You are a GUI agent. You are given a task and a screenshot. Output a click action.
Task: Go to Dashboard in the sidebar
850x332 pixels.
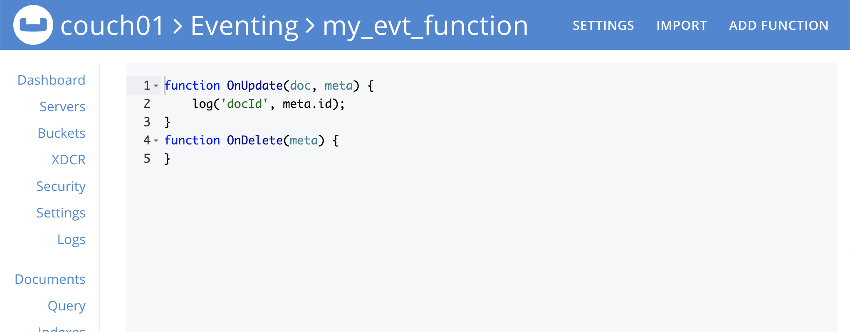pyautogui.click(x=51, y=80)
